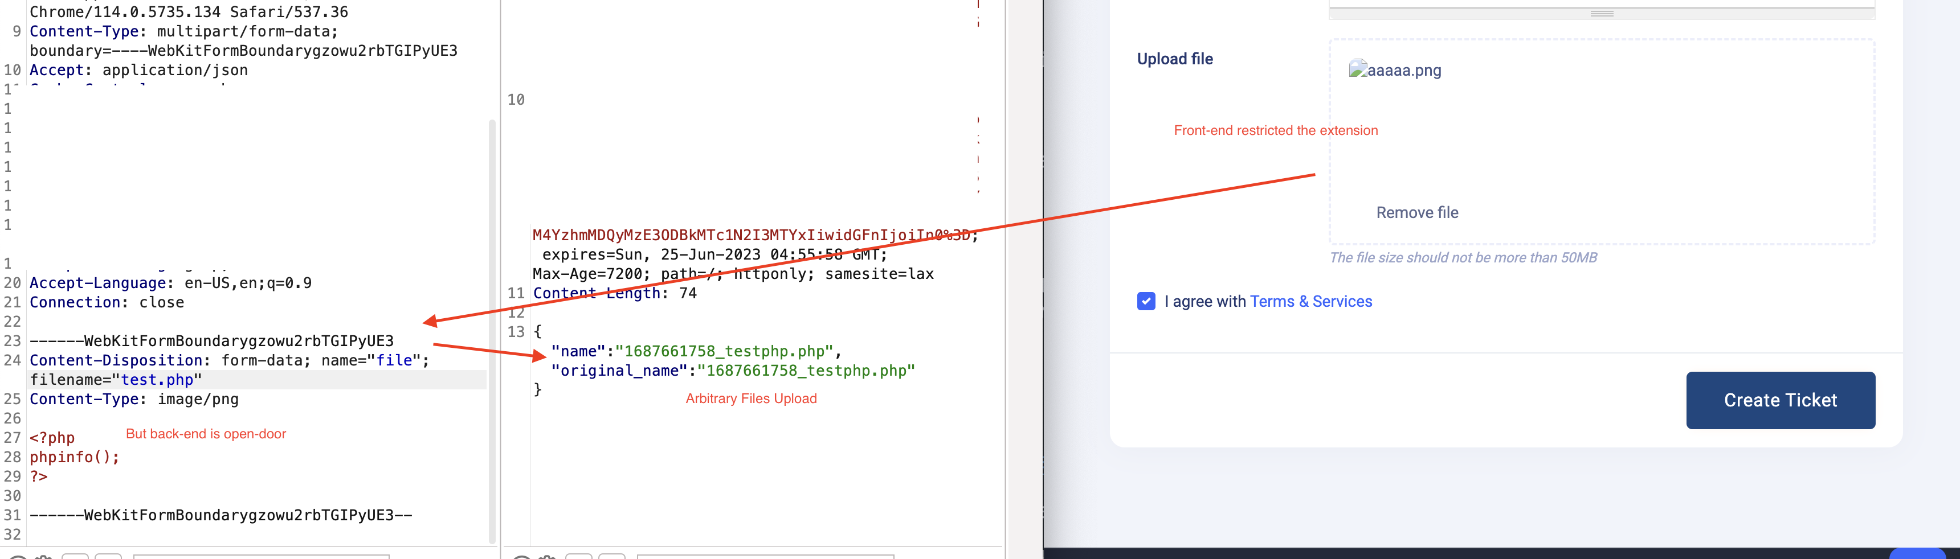The width and height of the screenshot is (1960, 559).
Task: Select the boundary=----WebKitFormBoundary header value
Action: (243, 51)
